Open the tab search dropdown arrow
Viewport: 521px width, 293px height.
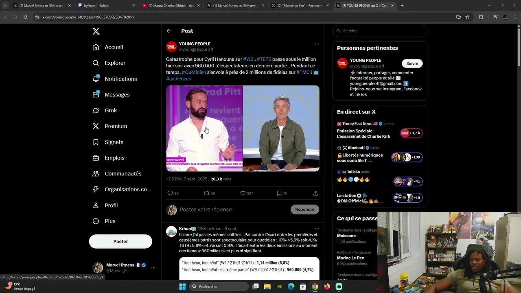(x=5, y=6)
